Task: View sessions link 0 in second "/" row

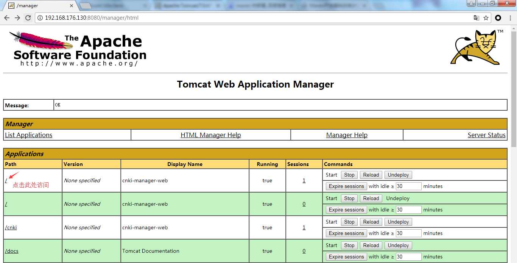Action: pos(304,204)
